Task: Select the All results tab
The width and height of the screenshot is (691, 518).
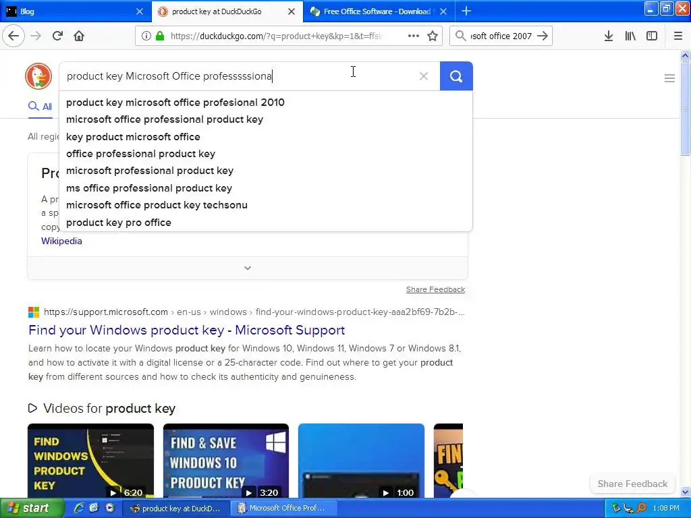Action: (40, 107)
